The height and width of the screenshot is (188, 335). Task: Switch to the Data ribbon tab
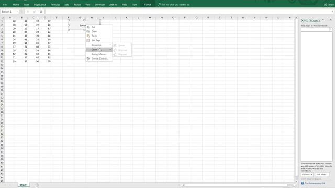click(x=67, y=5)
